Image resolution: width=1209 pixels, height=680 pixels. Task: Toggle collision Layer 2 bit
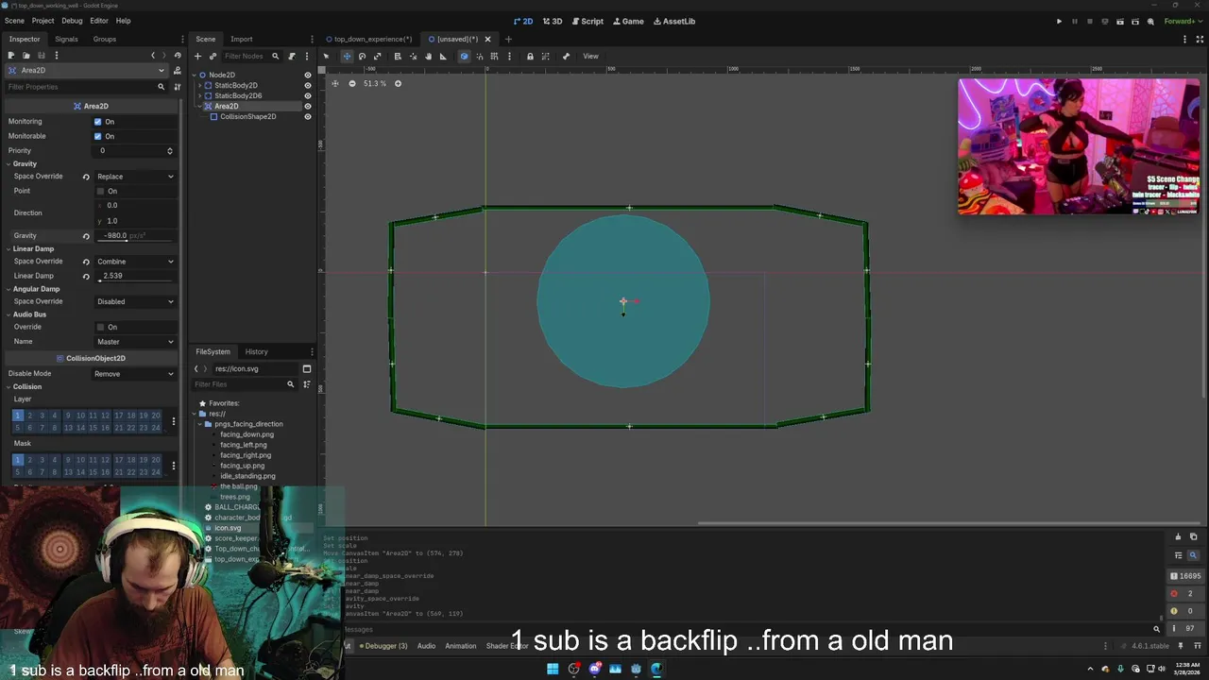[29, 416]
